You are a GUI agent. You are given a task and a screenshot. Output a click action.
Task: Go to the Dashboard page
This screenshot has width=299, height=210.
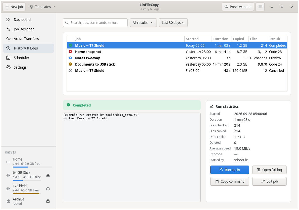(x=29, y=20)
